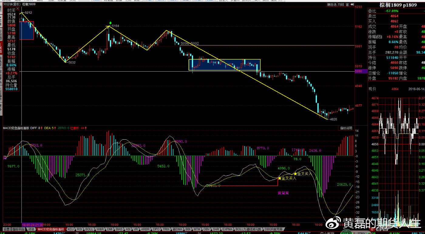Open the 设置 settings tab
425x234 pixels.
click(6, 229)
